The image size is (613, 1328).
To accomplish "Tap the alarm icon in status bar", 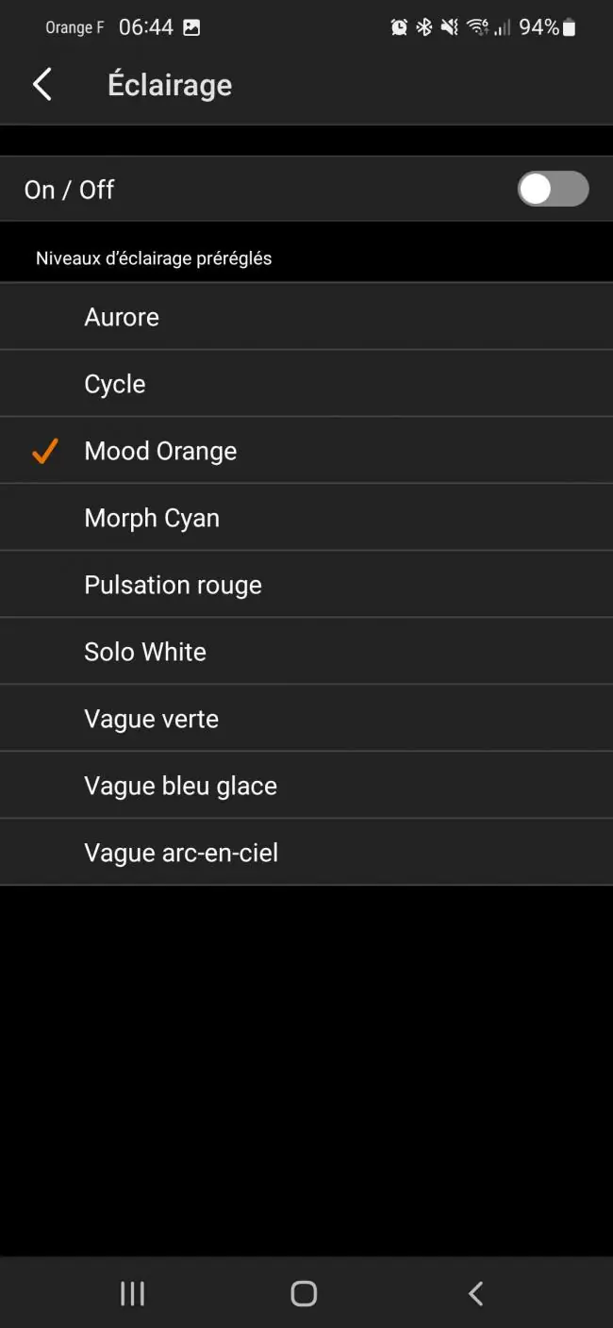I will tap(399, 27).
